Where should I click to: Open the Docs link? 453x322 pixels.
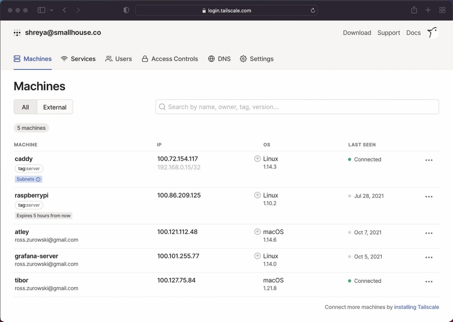click(x=413, y=33)
